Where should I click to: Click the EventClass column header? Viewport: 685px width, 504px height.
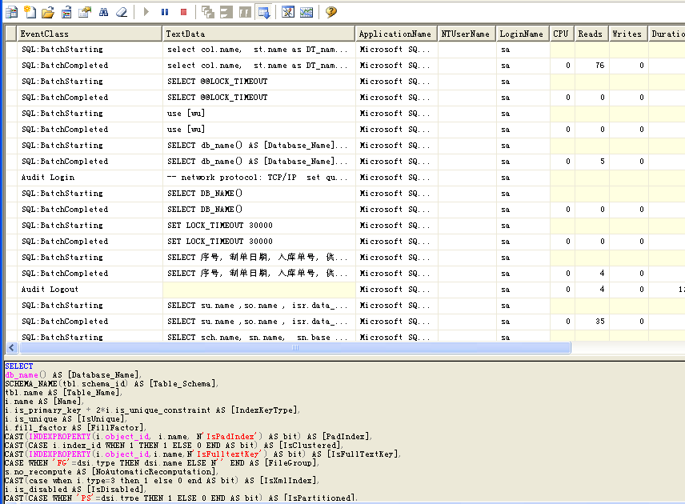pos(90,34)
